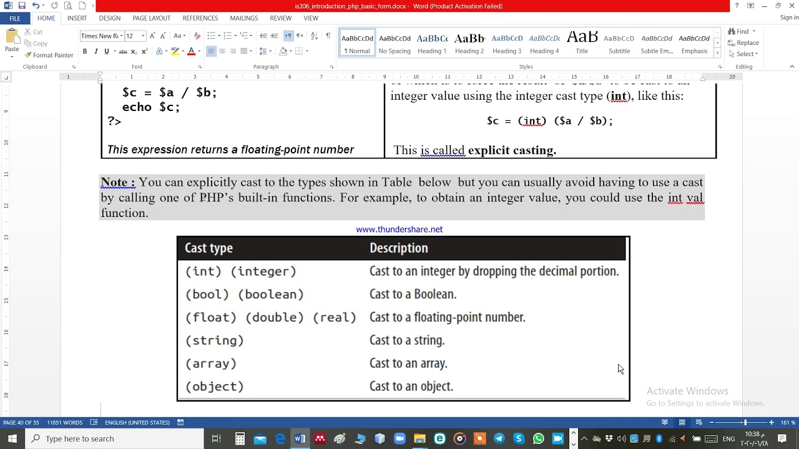Toggle Bold formatting
The image size is (799, 449).
(x=85, y=51)
